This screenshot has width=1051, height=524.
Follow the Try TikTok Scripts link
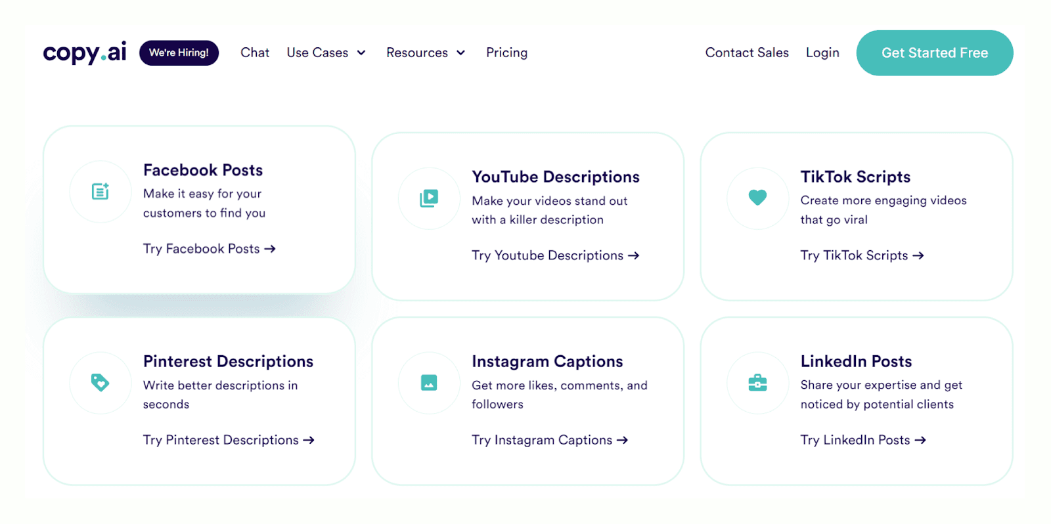click(862, 255)
